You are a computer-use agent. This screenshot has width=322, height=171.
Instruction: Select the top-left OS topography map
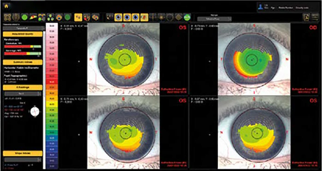click(x=124, y=59)
